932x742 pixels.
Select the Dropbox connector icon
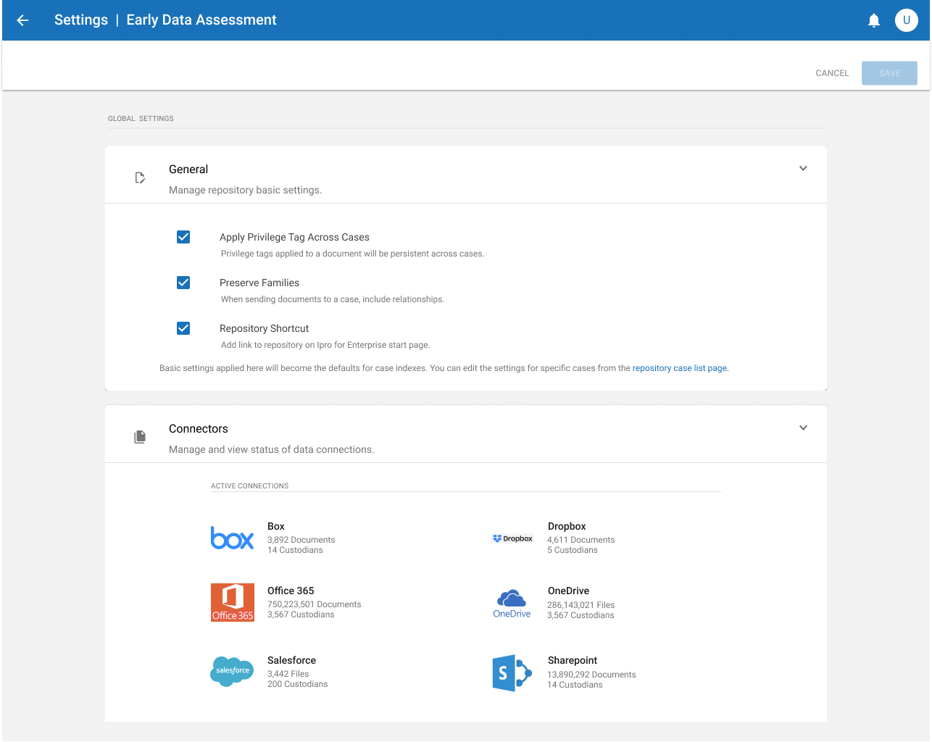512,538
